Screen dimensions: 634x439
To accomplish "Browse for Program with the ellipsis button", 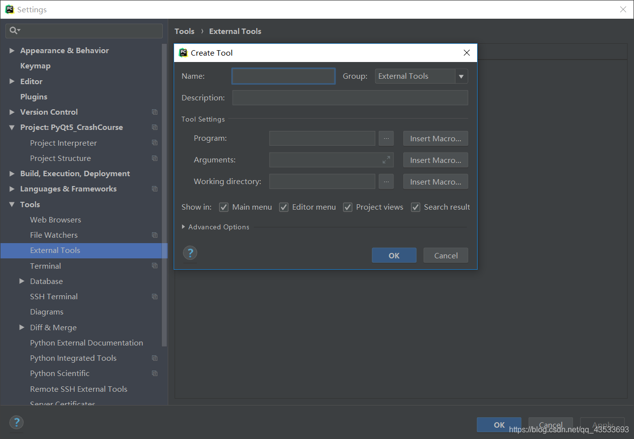I will tap(386, 138).
